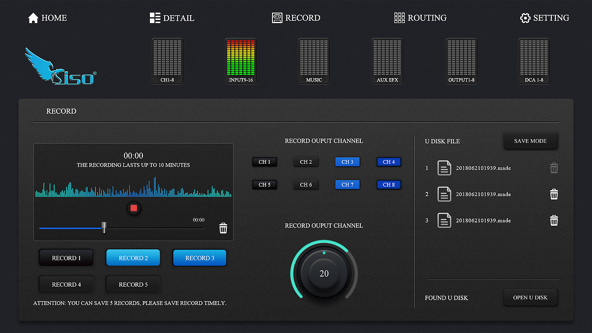The width and height of the screenshot is (592, 333).
Task: Choose the RECORD 5 slot
Action: coord(133,284)
